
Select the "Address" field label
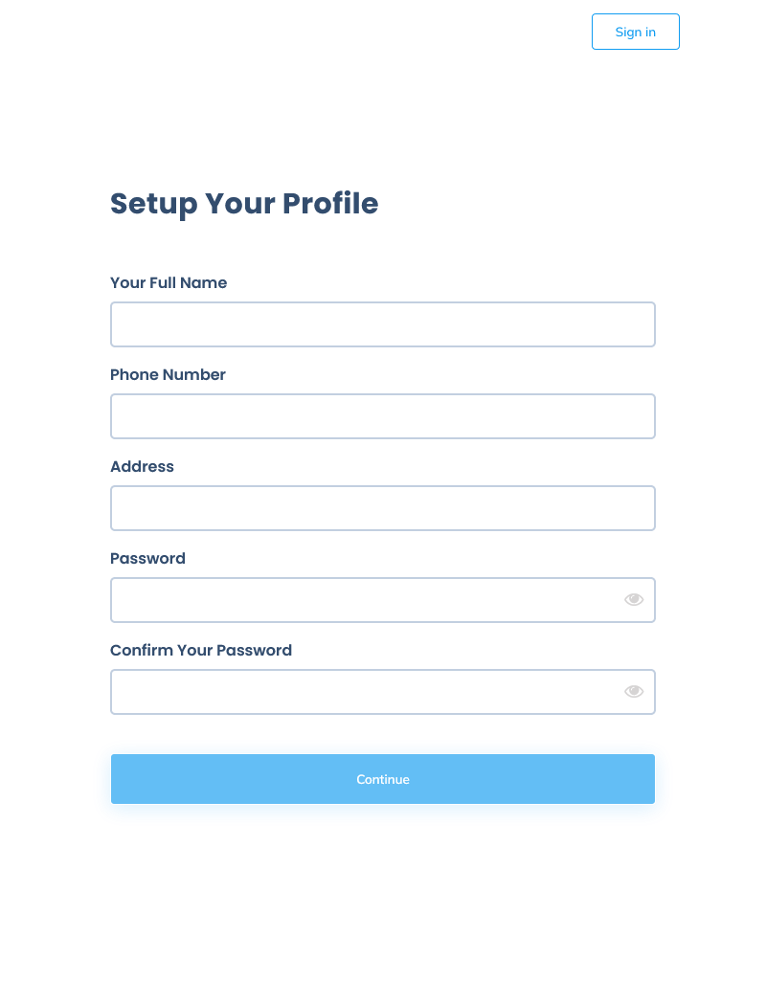point(142,466)
